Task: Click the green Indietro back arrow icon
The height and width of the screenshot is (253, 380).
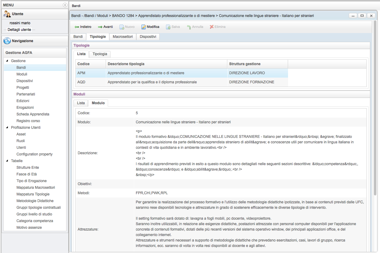Action: point(77,27)
